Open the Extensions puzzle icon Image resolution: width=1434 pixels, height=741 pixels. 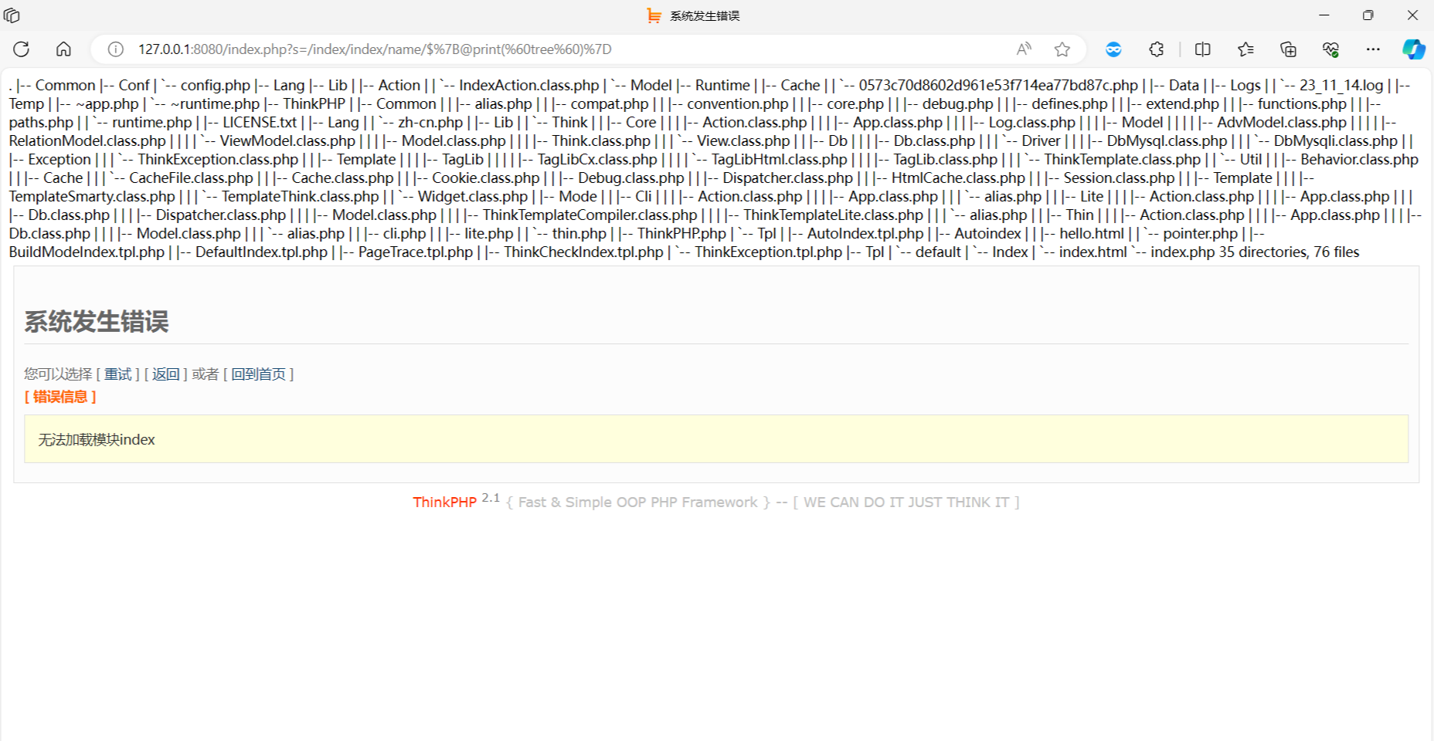(1156, 49)
